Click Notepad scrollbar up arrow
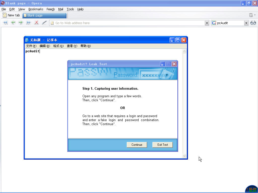This screenshot has width=258, height=193. coord(184,51)
